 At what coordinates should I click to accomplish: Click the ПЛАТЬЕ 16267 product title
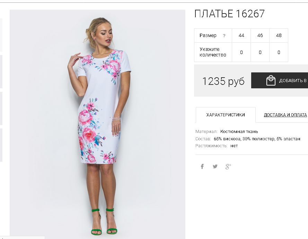coord(229,14)
